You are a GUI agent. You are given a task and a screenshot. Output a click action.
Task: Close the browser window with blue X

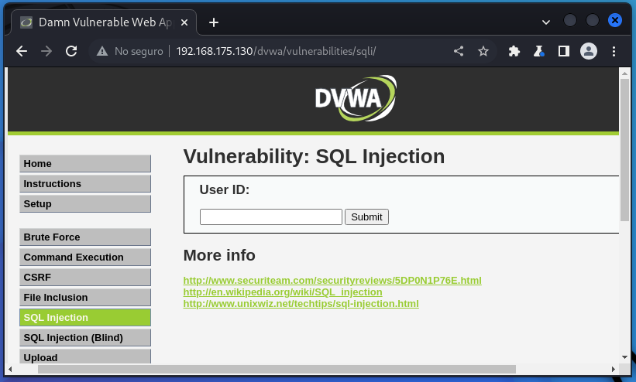coord(615,20)
